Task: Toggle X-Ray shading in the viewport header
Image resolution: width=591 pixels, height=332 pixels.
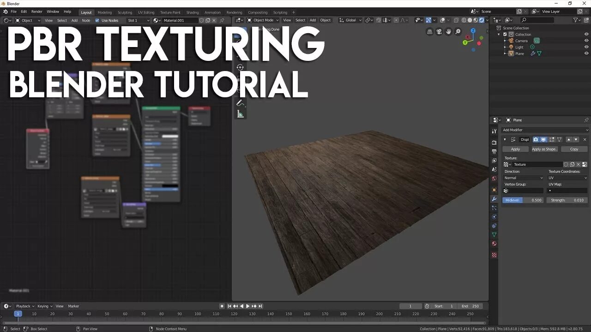Action: (456, 20)
